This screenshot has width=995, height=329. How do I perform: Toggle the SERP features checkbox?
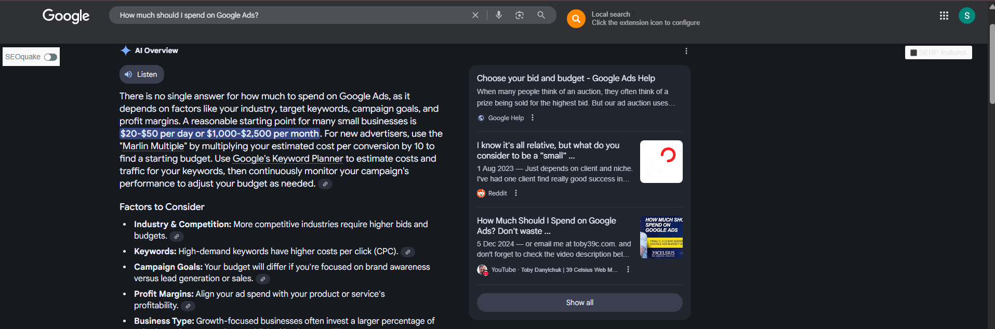913,53
